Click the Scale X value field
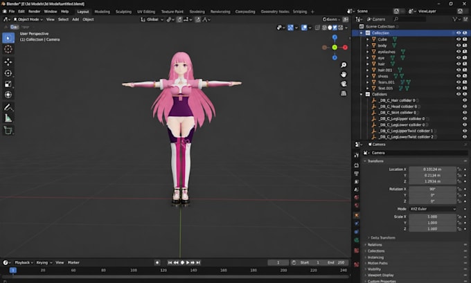 point(432,217)
